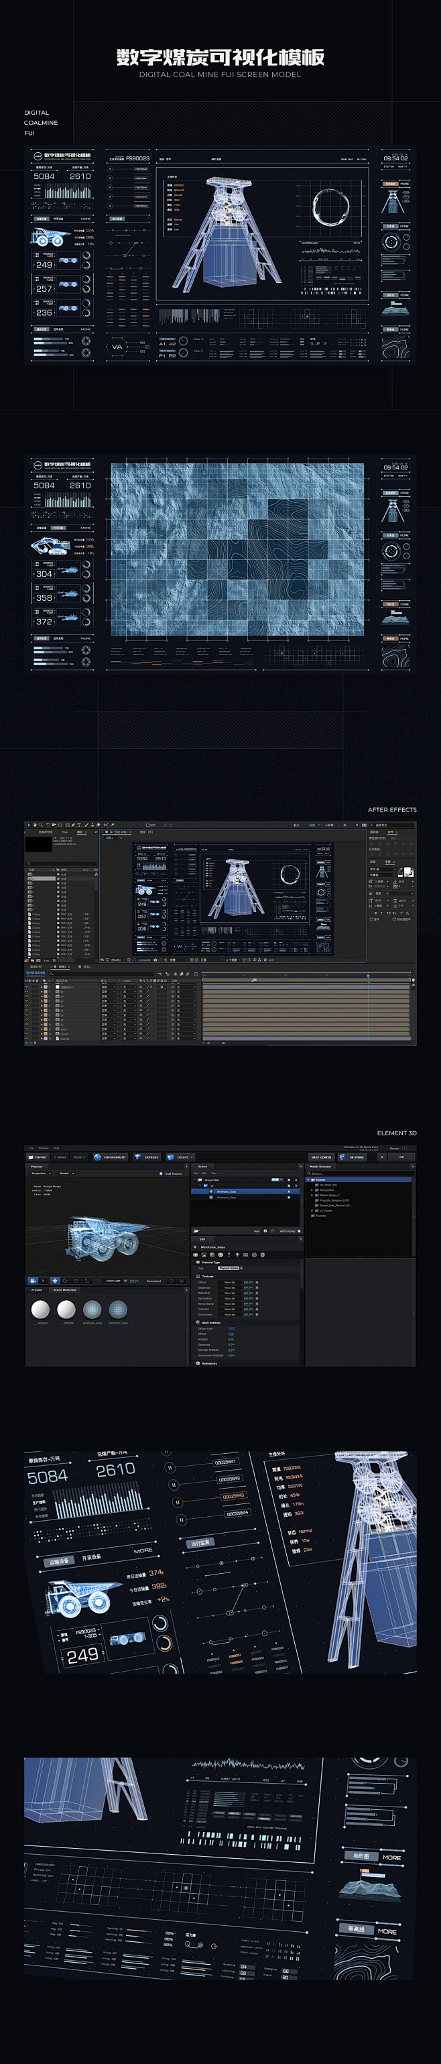Click the Diffuse Color swatch in Basic Settings
Image resolution: width=441 pixels, height=2064 pixels.
pyautogui.click(x=232, y=1328)
